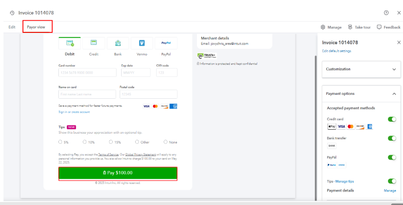Screen dimensions: 403x205
Task: Select the Other tip option
Action: [x=137, y=142]
